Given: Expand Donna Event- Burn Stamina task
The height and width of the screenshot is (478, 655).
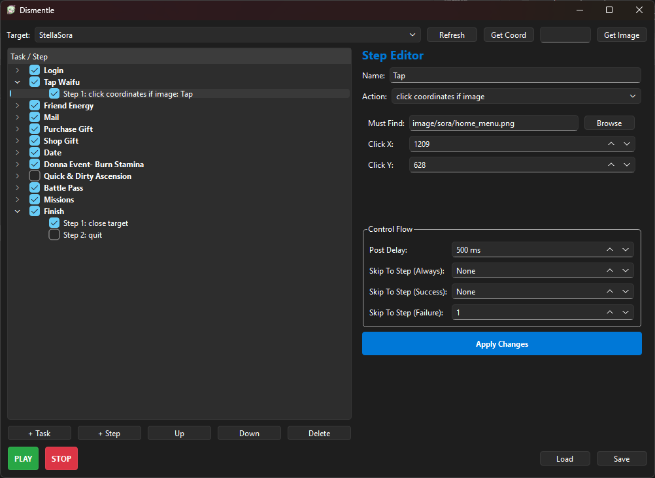Looking at the screenshot, I should (18, 164).
